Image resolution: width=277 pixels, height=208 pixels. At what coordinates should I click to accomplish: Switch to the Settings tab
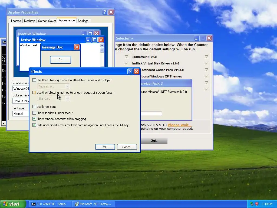[x=83, y=21]
